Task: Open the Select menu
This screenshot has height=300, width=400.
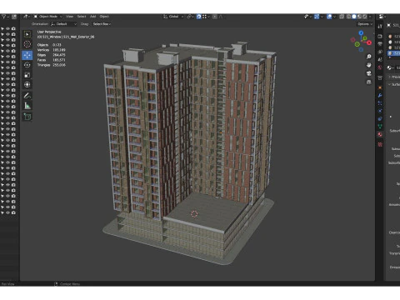Action: (x=82, y=17)
